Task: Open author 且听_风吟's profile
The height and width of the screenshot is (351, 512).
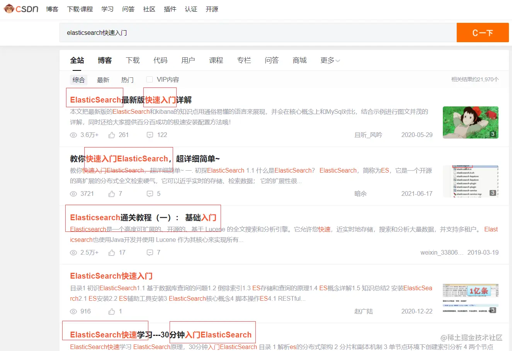Action: click(368, 135)
